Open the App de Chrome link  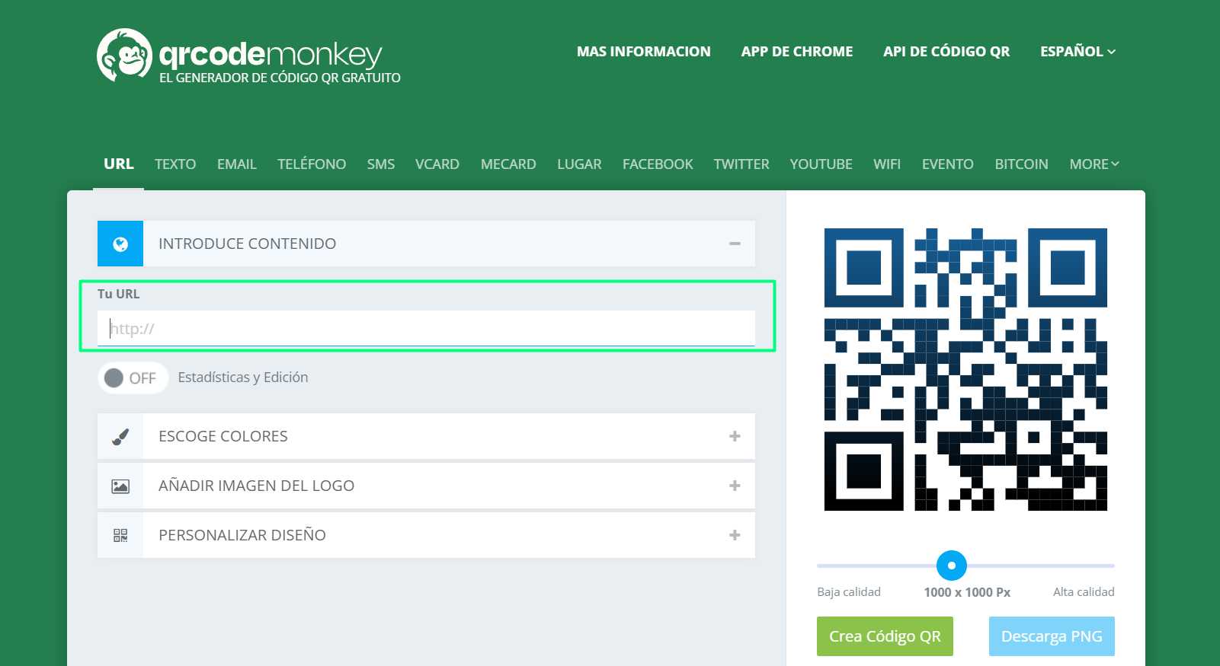click(797, 52)
